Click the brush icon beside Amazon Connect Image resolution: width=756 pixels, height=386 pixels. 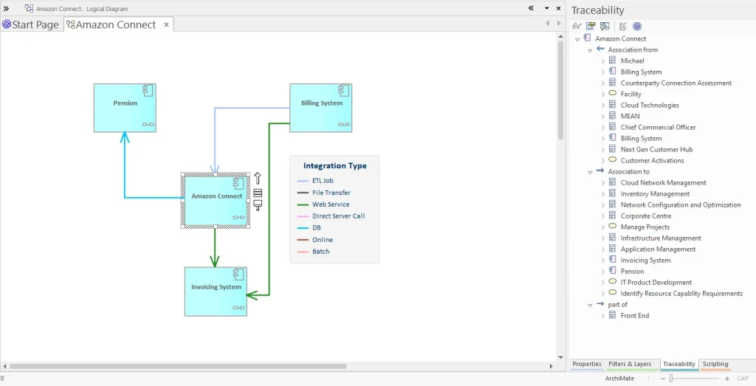tap(258, 205)
